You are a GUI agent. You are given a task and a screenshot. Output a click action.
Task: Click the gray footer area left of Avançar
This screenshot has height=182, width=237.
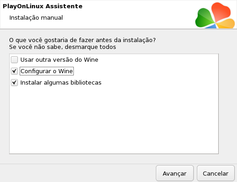pos(77,173)
